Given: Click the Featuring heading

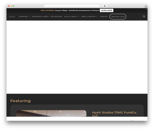Looking at the screenshot, I should coord(20,101).
